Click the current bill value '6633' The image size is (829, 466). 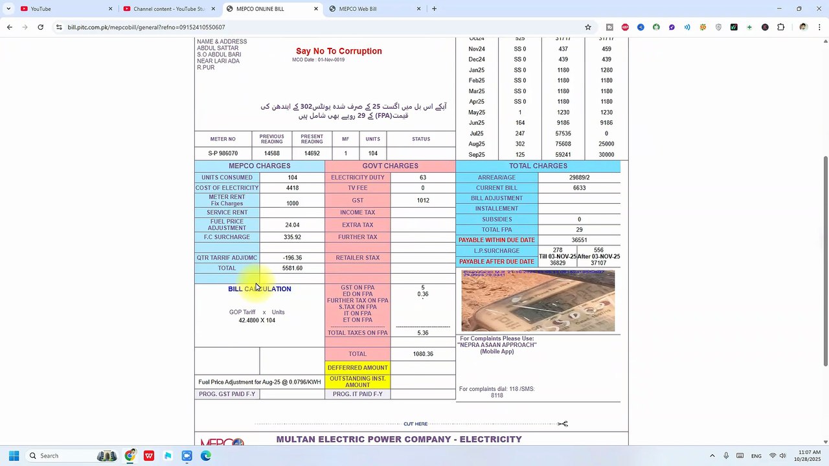(580, 188)
